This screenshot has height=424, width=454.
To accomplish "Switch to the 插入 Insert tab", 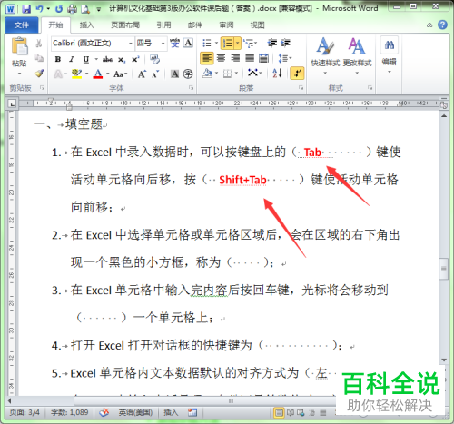I will (x=86, y=25).
